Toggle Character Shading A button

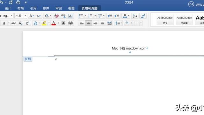pyautogui.click(x=63, y=23)
